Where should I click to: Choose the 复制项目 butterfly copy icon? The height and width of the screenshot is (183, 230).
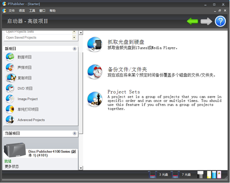(11, 78)
